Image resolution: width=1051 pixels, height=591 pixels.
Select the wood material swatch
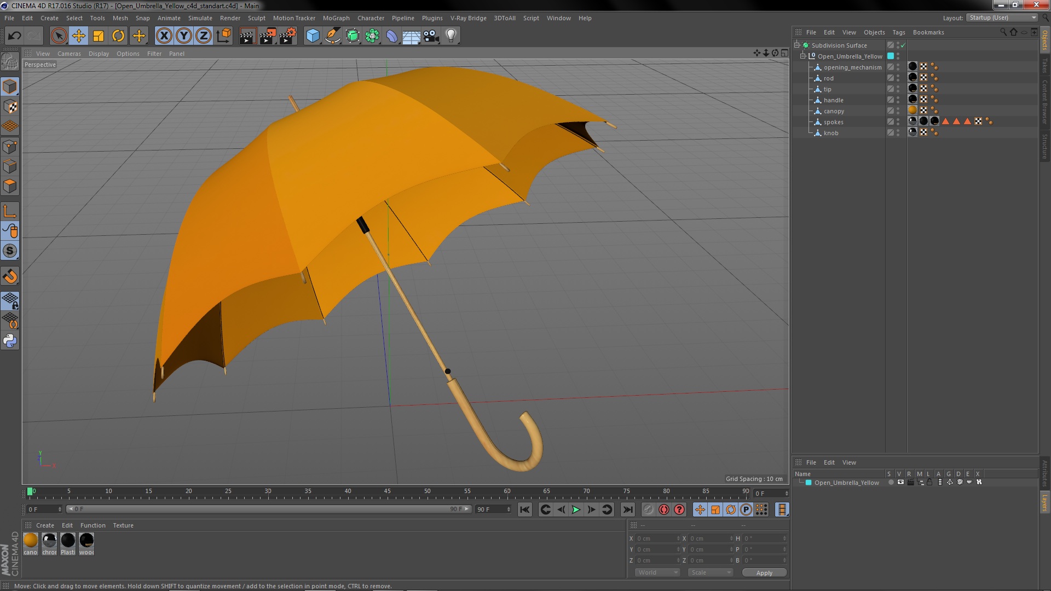[x=86, y=540]
